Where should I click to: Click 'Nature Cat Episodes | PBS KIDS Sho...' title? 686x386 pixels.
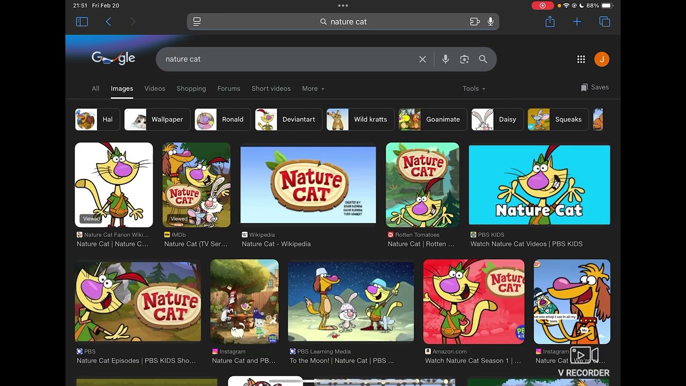136,361
